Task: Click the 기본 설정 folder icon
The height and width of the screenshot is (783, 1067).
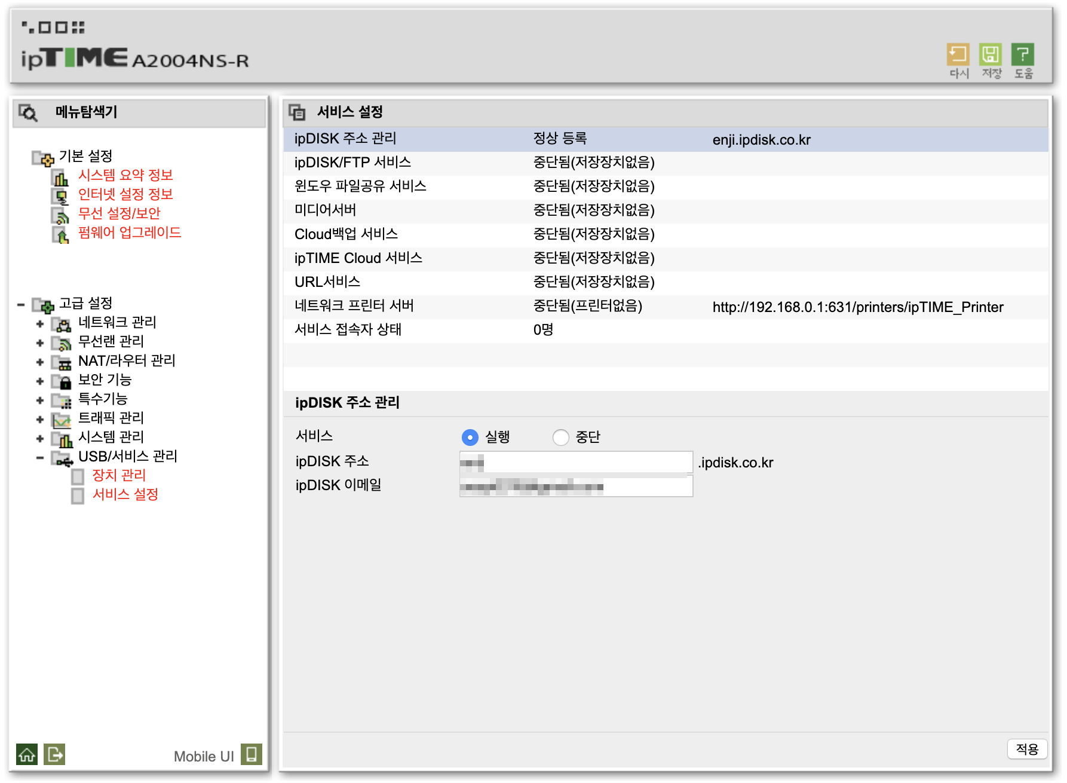Action: pyautogui.click(x=43, y=158)
